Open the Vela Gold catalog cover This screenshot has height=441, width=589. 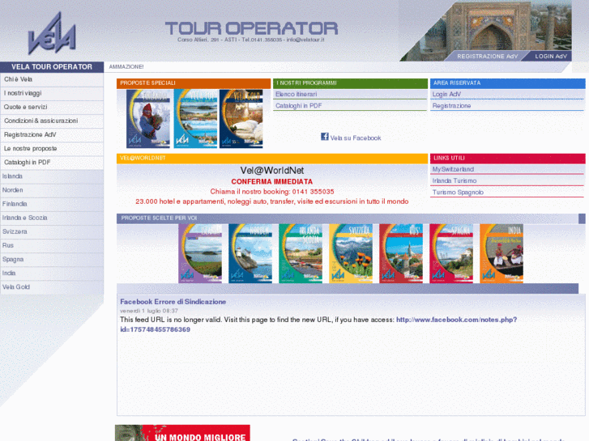coord(241,119)
